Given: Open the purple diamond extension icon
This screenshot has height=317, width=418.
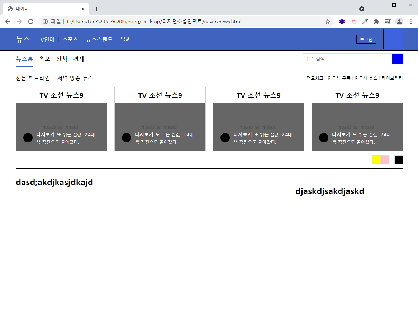Looking at the screenshot, I should coord(342,22).
